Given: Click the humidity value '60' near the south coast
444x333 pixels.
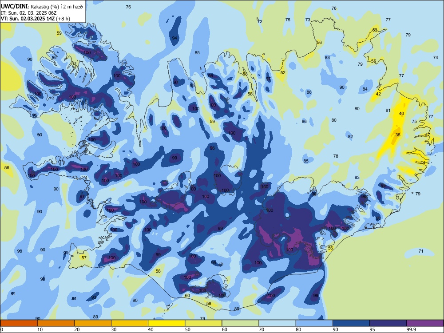Looking at the screenshot, I should point(187,296).
